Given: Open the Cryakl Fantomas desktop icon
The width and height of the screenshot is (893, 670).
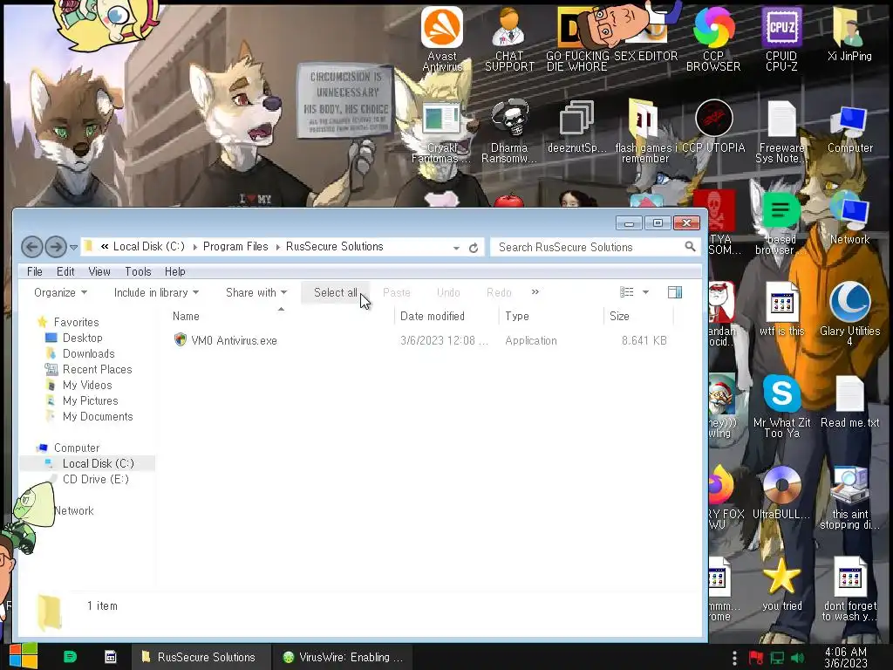Looking at the screenshot, I should click(x=442, y=131).
